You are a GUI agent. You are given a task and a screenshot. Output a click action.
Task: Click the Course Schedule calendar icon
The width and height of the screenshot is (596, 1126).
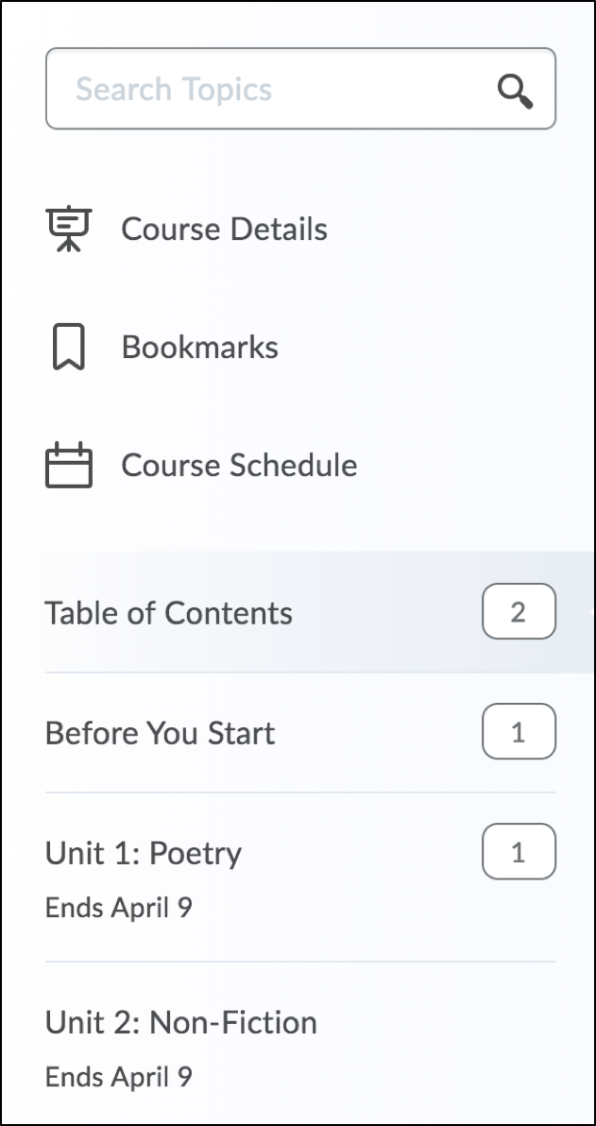[x=69, y=466]
